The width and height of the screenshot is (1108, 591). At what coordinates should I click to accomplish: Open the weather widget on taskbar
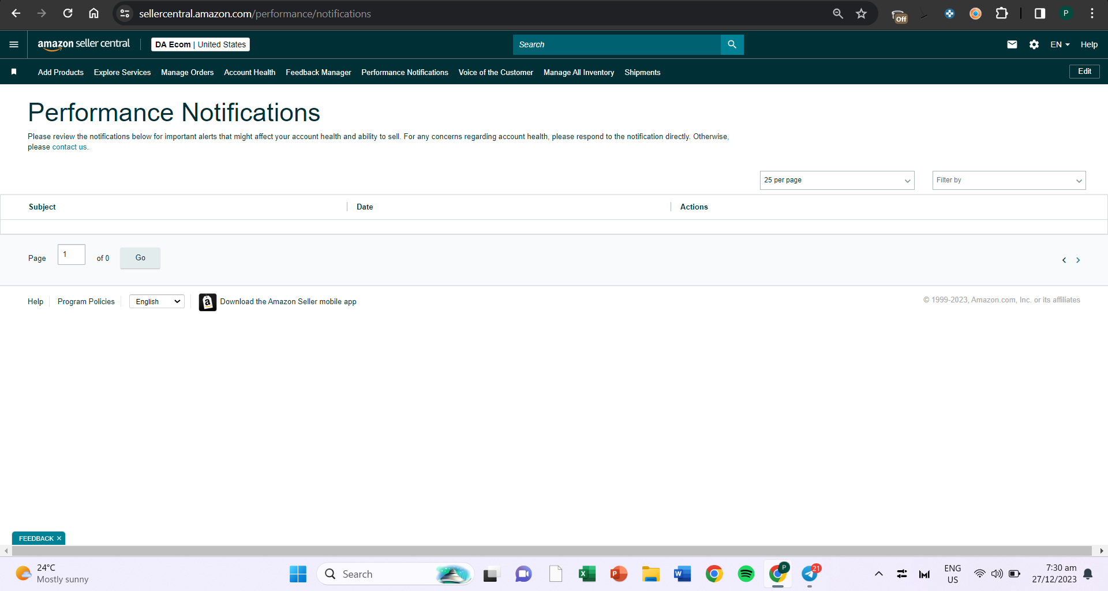(x=52, y=574)
